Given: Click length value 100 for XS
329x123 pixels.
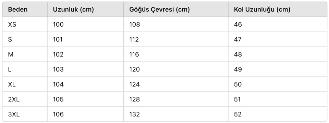Looking at the screenshot, I should [58, 25].
